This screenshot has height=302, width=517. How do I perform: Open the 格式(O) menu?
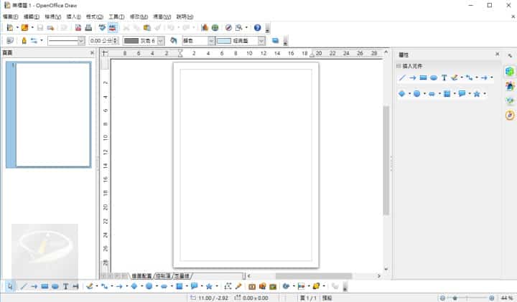[x=93, y=16]
